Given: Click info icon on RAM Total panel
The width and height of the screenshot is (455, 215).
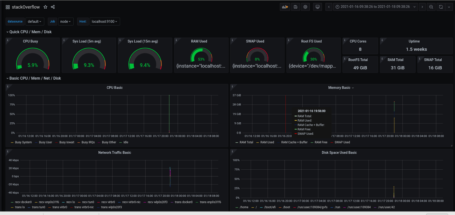Looking at the screenshot, I should (382, 58).
